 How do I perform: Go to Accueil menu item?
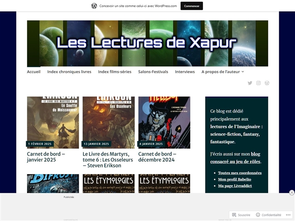click(34, 72)
